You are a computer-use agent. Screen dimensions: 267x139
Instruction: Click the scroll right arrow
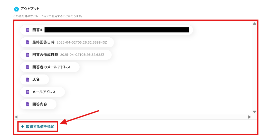[249, 117]
